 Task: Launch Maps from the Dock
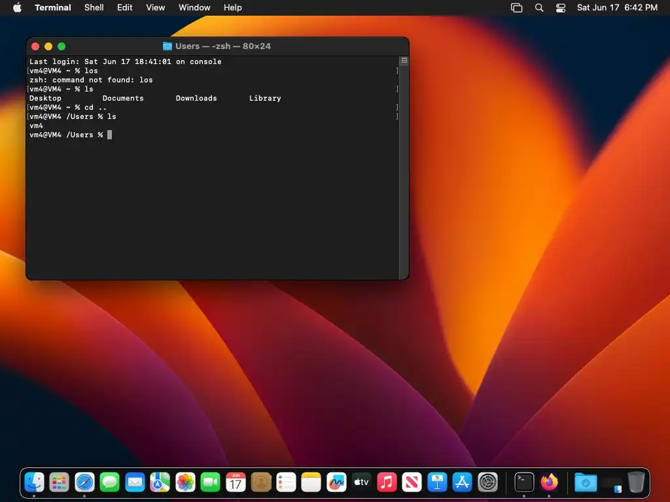(160, 482)
